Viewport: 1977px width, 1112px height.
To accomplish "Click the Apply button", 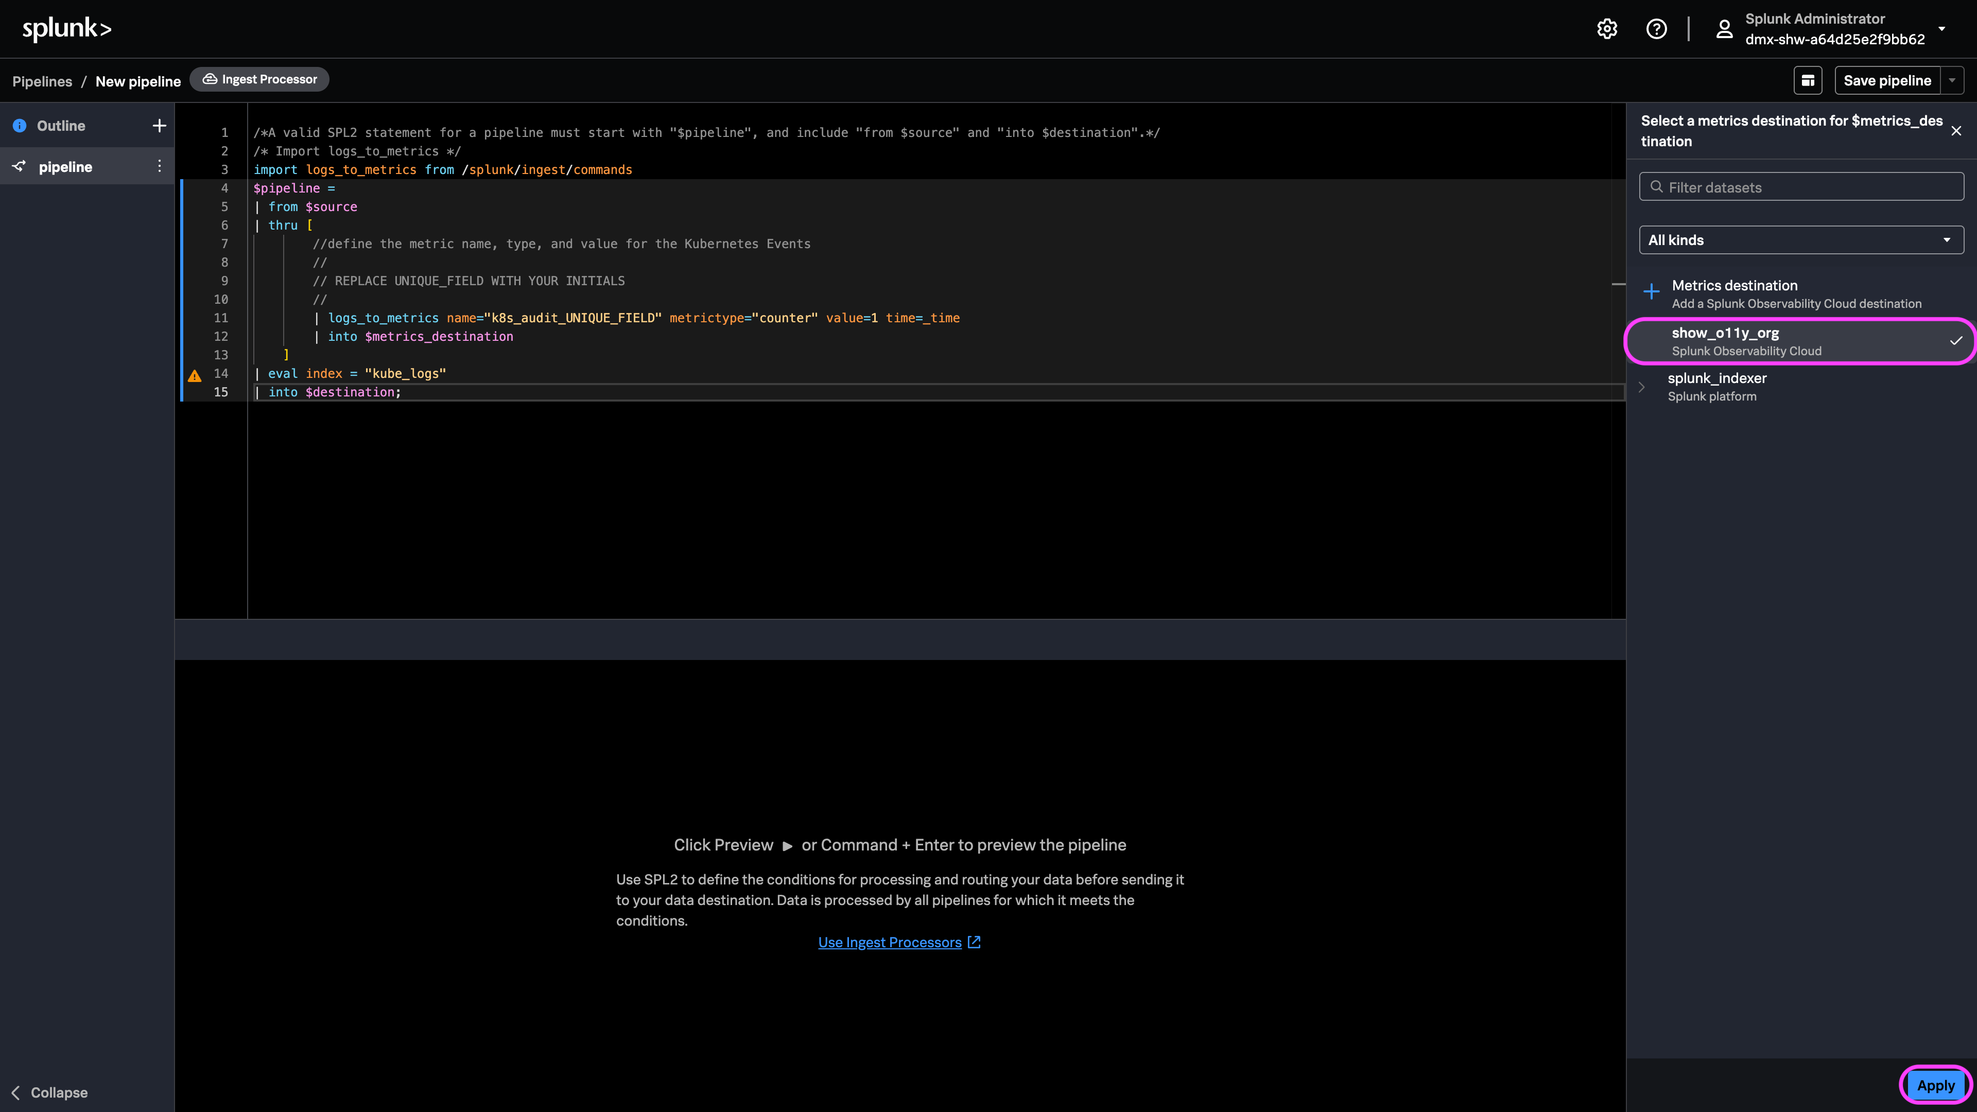I will tap(1936, 1085).
